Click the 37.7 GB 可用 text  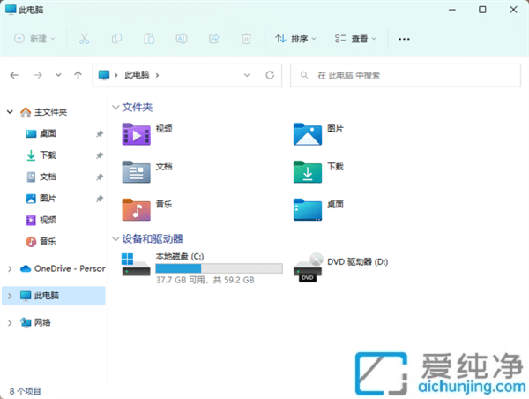pyautogui.click(x=181, y=280)
